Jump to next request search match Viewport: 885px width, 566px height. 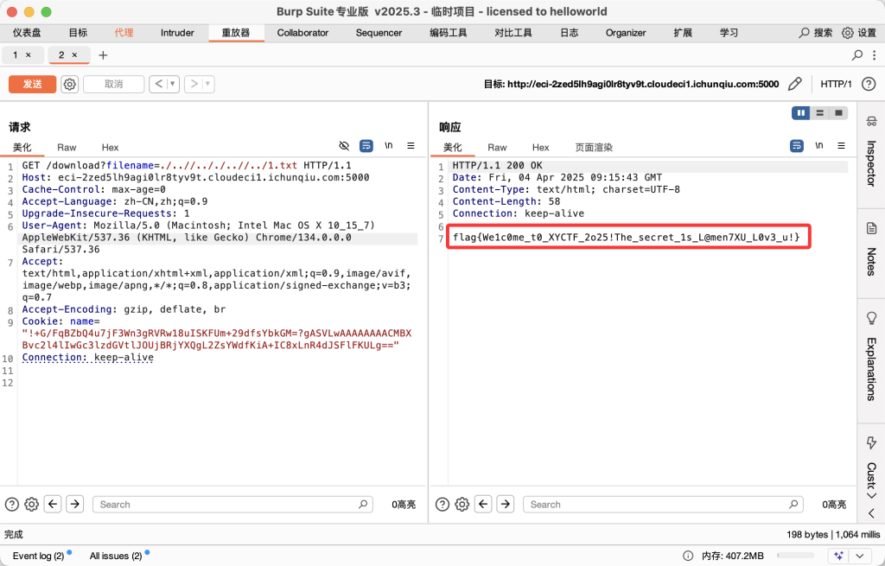point(75,504)
